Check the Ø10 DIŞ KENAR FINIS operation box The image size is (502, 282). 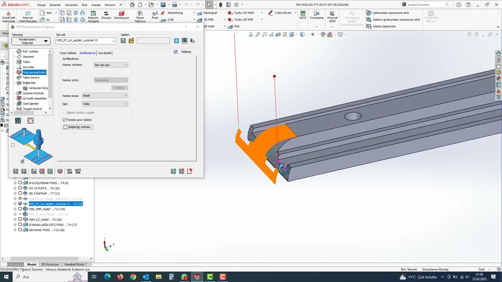click(20, 183)
